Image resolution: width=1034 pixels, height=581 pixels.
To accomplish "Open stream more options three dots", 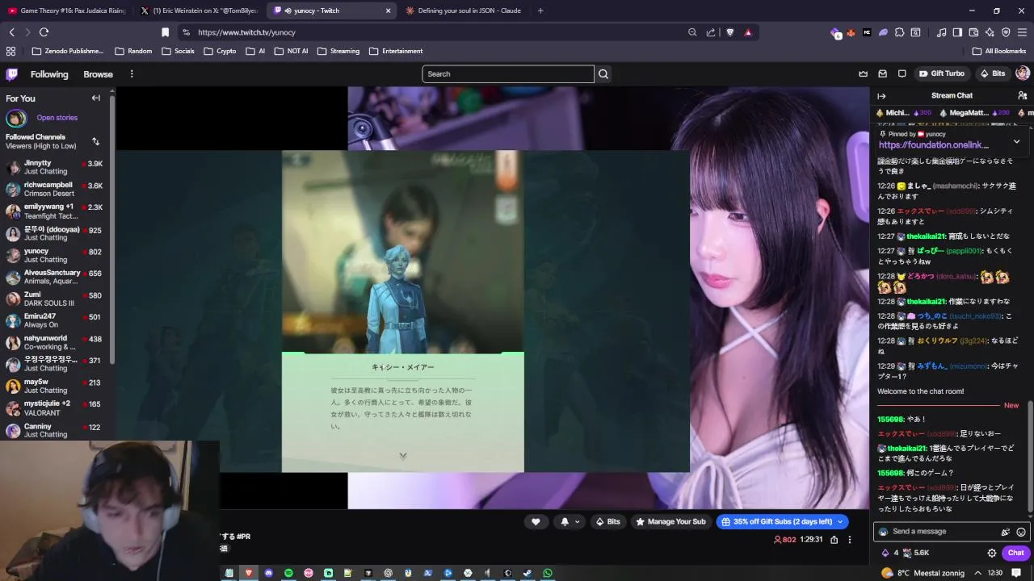I will pos(849,540).
